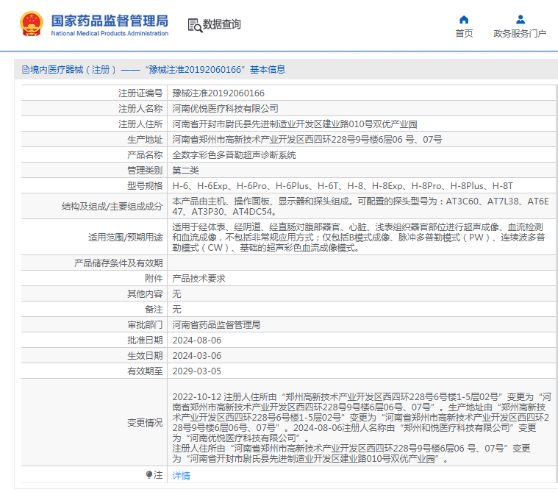Click the 变更情况 change history text

[x=362, y=427]
